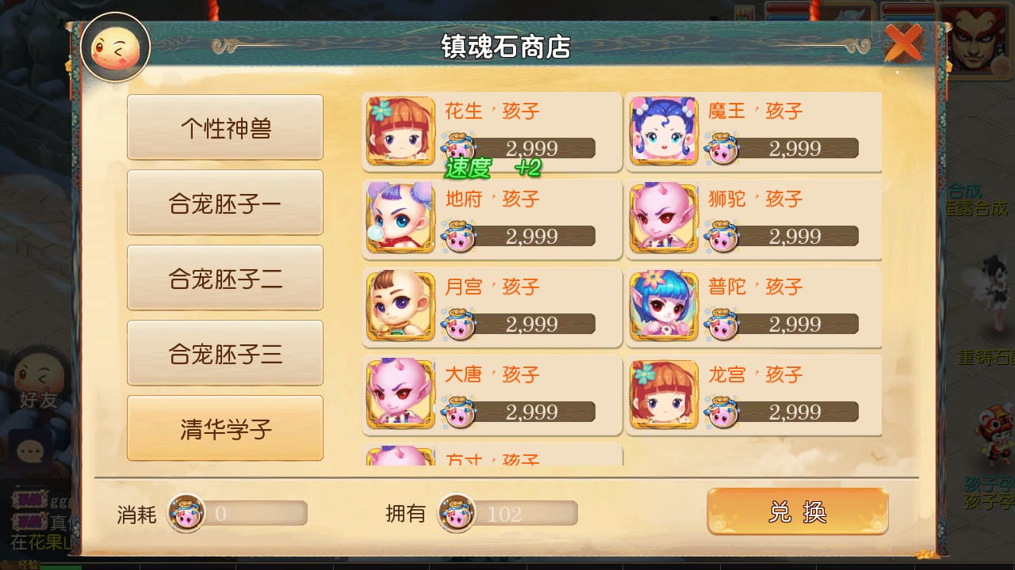Click the 消耗 cost stone icon
The width and height of the screenshot is (1015, 570).
(x=186, y=514)
